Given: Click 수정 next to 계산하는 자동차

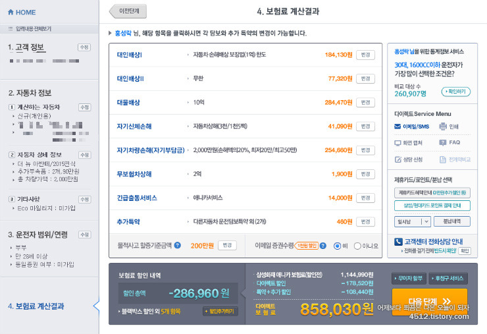Looking at the screenshot, I should [84, 107].
